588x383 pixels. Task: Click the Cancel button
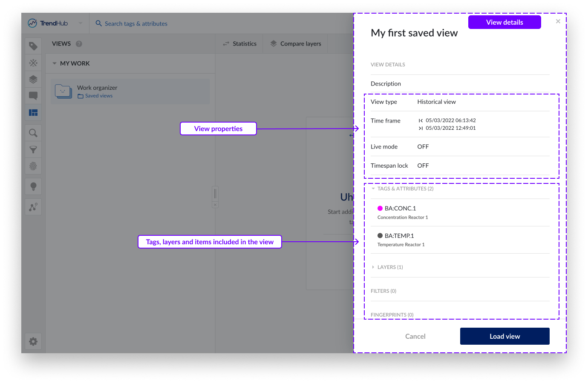[x=415, y=336]
